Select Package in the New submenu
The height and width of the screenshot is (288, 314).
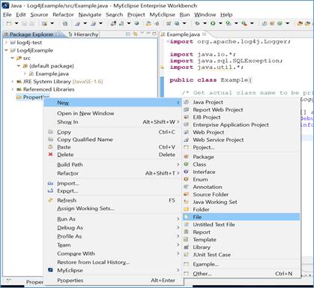241,157
